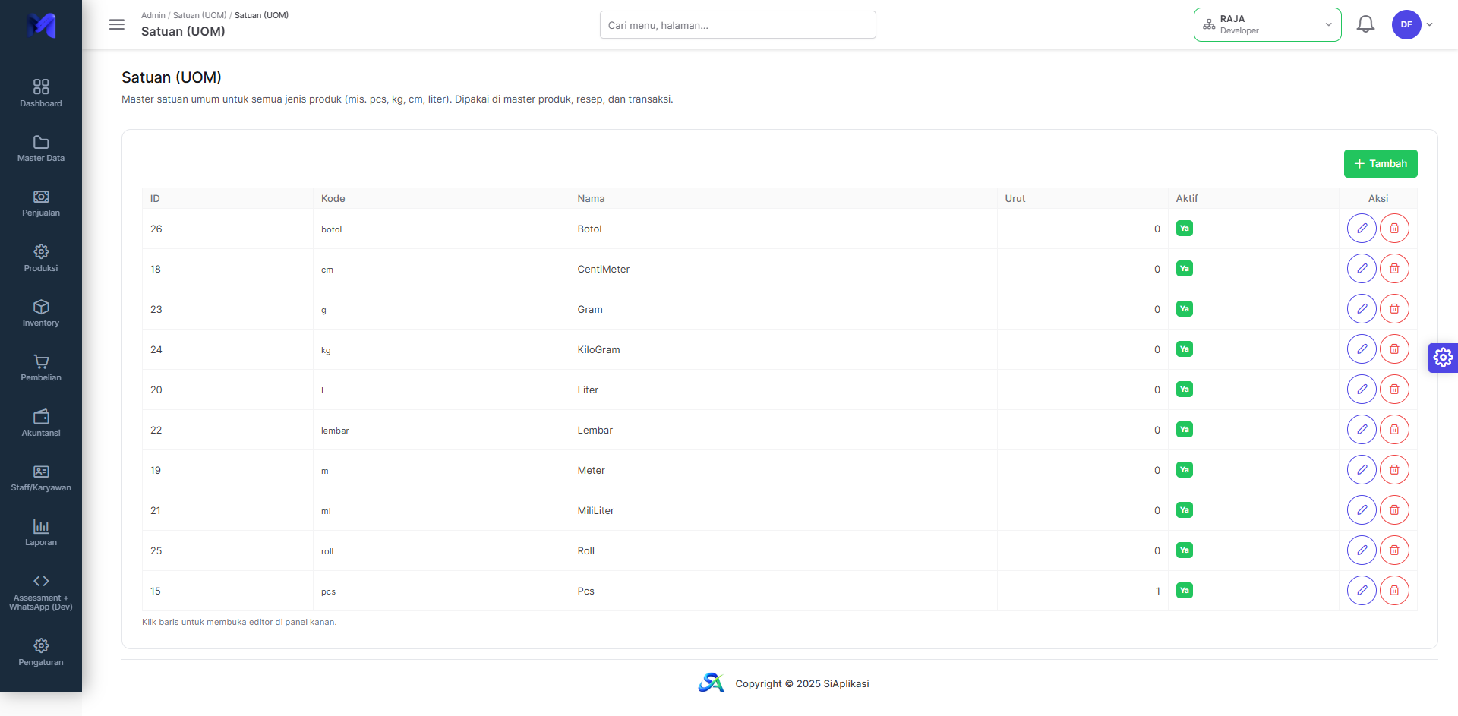Screen dimensions: 1458x716
Task: Delete the CentiMeter row
Action: click(1394, 269)
